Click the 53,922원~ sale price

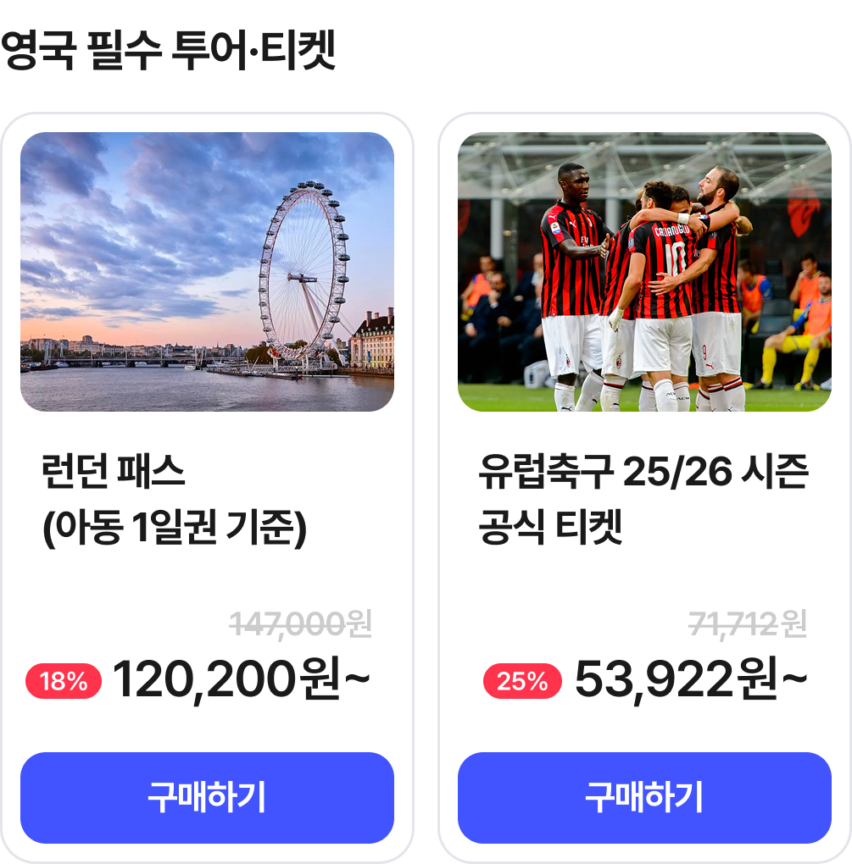click(x=691, y=680)
